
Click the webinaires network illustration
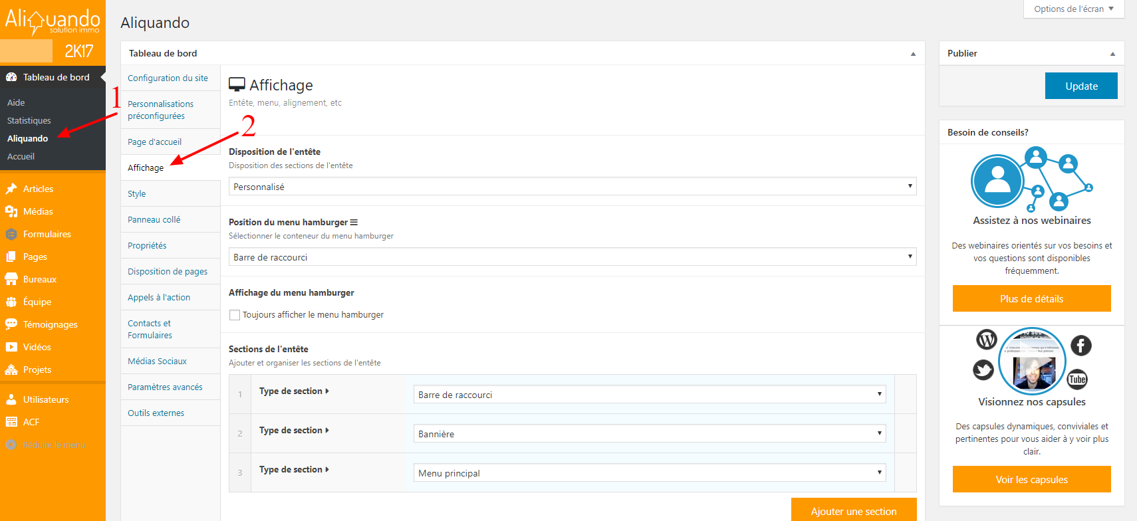click(1032, 178)
